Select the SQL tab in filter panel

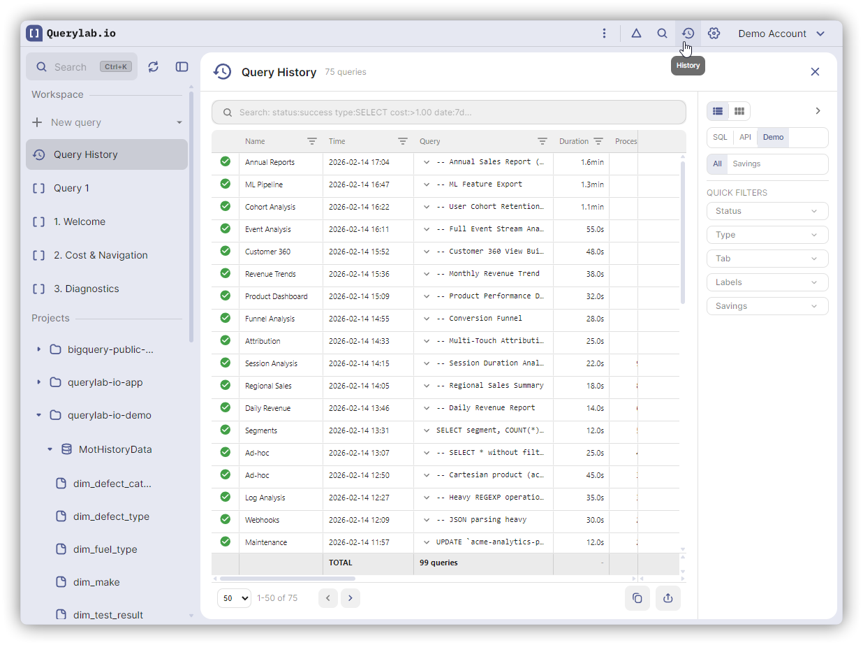[720, 138]
